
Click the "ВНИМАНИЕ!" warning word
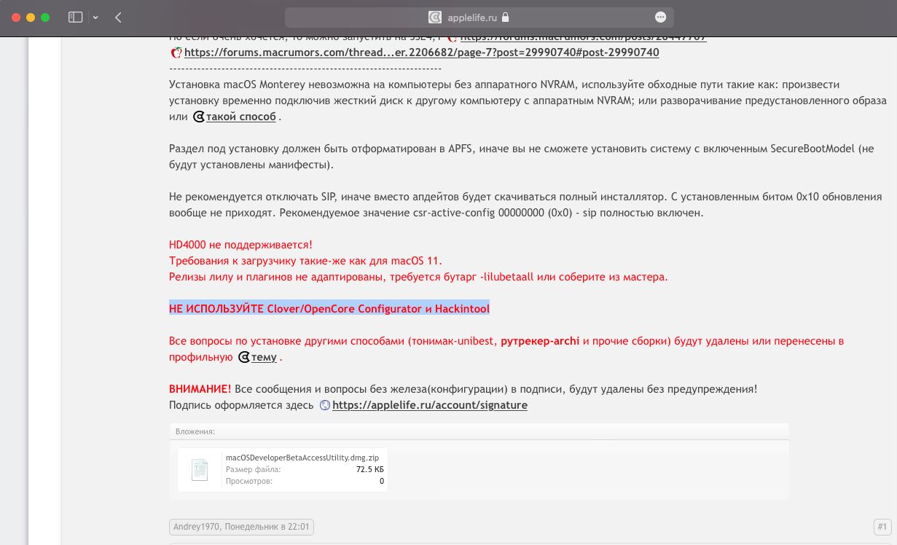point(200,389)
